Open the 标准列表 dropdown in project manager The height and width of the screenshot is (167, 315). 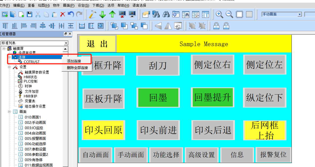tap(66, 43)
